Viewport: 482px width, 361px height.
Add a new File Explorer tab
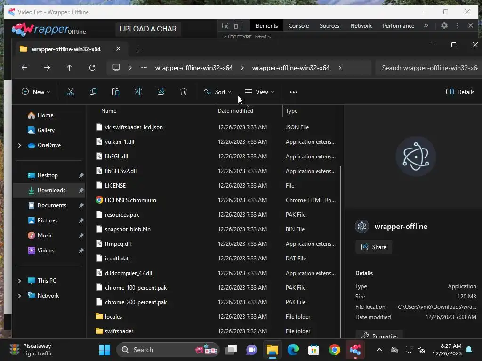pos(139,49)
